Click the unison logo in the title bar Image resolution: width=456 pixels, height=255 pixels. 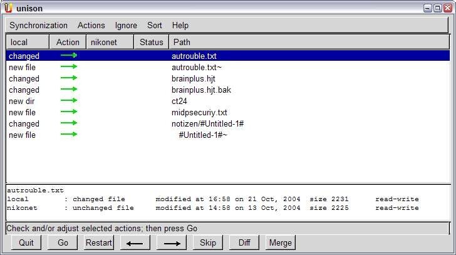coord(8,8)
